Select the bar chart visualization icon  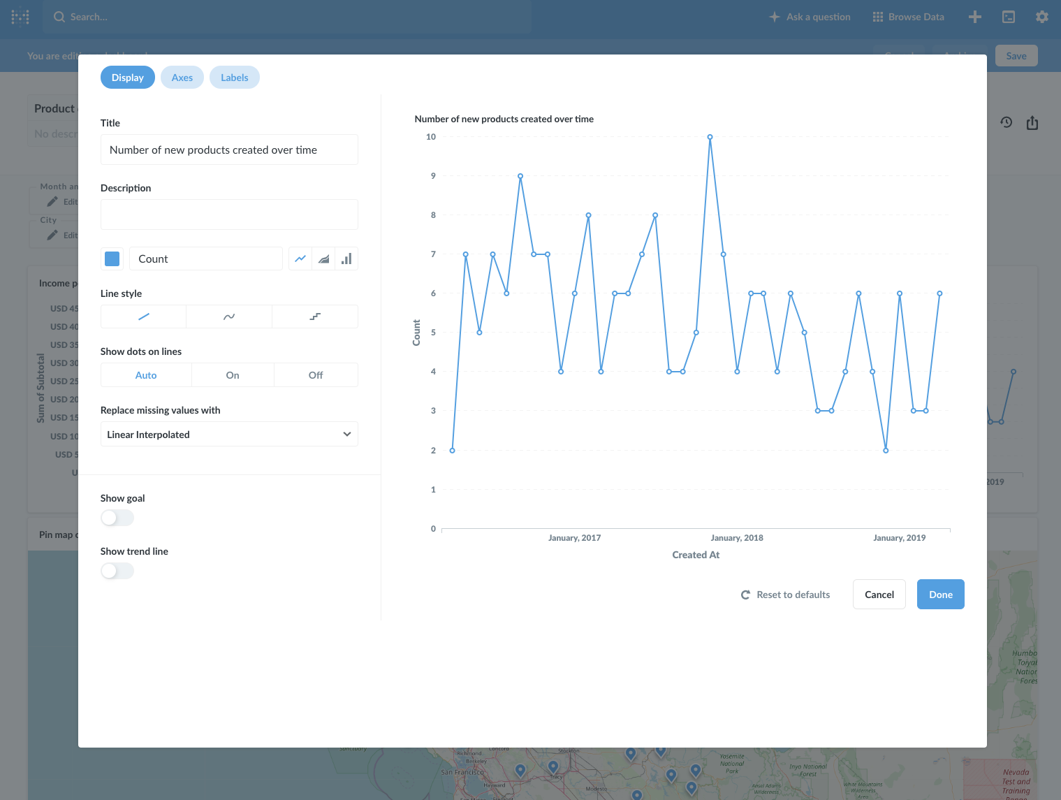pos(346,259)
